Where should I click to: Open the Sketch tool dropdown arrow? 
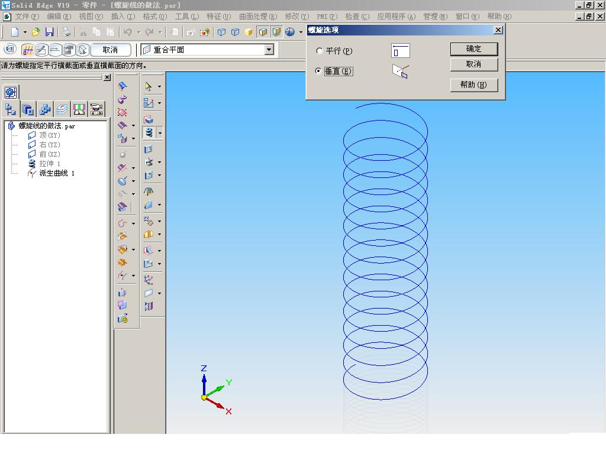click(159, 103)
